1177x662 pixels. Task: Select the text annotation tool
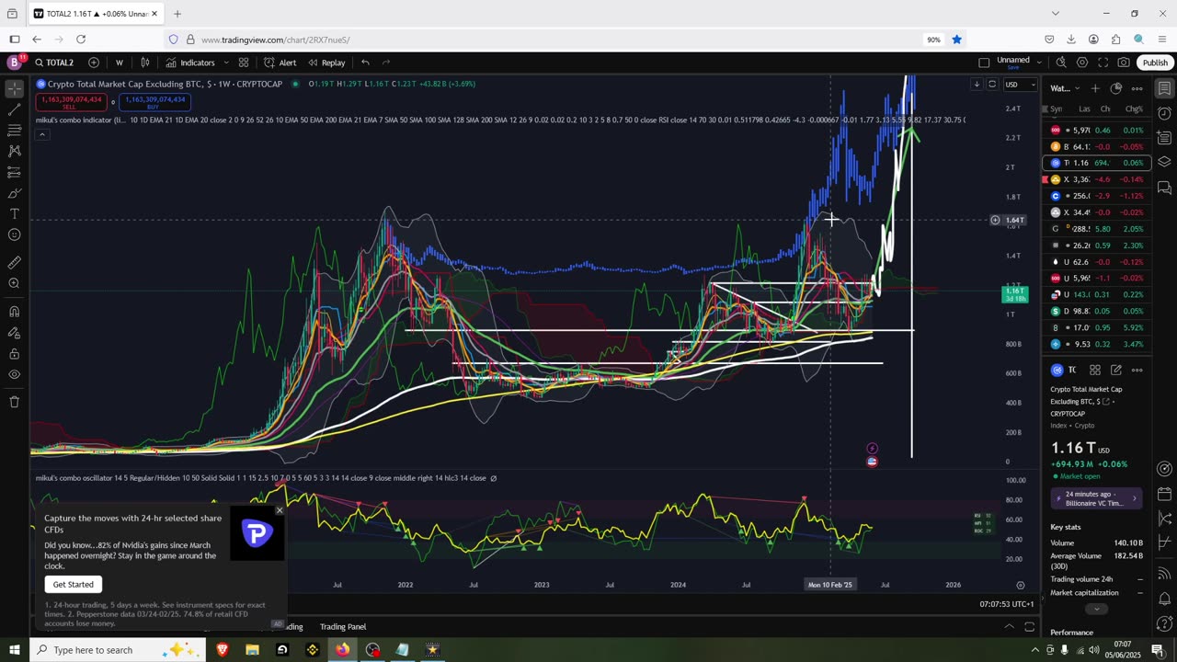point(14,214)
